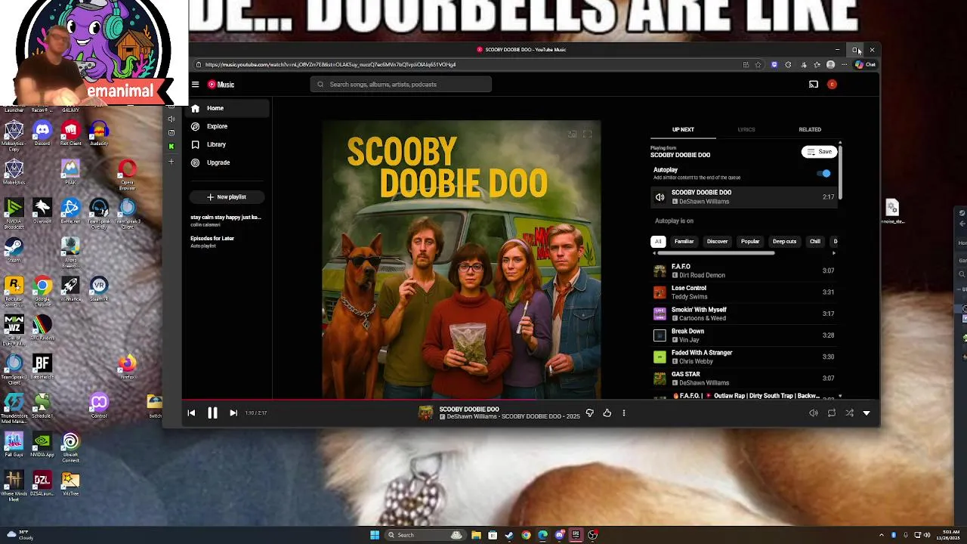
Task: Click the current queue row SCOOBY DOOBIE DOO
Action: tap(744, 197)
